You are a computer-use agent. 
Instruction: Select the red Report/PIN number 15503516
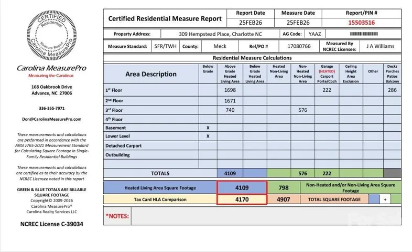(x=362, y=23)
